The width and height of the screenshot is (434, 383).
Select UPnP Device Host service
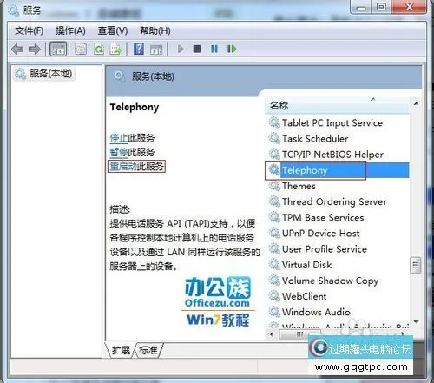tap(338, 233)
